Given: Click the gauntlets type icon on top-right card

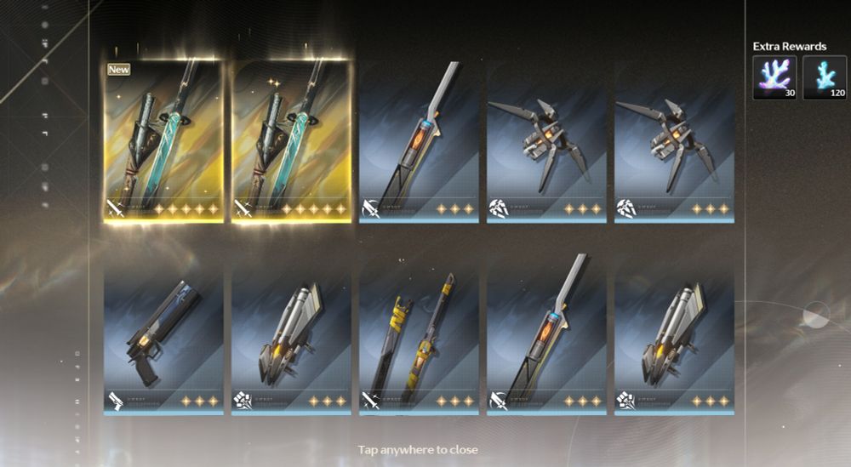Looking at the screenshot, I should pos(625,208).
